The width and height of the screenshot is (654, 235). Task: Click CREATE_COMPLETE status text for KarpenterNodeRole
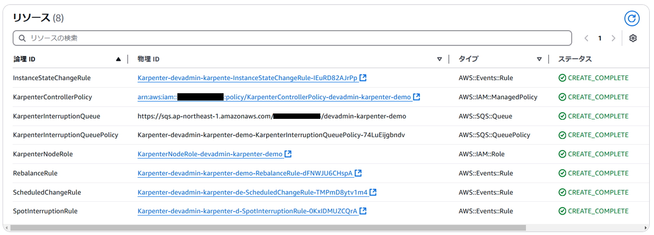click(598, 154)
